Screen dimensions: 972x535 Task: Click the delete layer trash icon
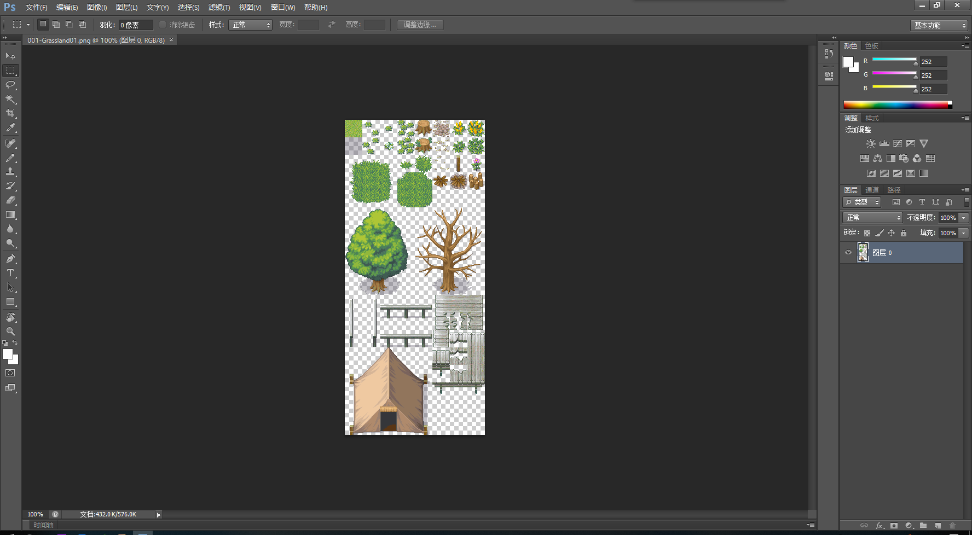(x=952, y=525)
